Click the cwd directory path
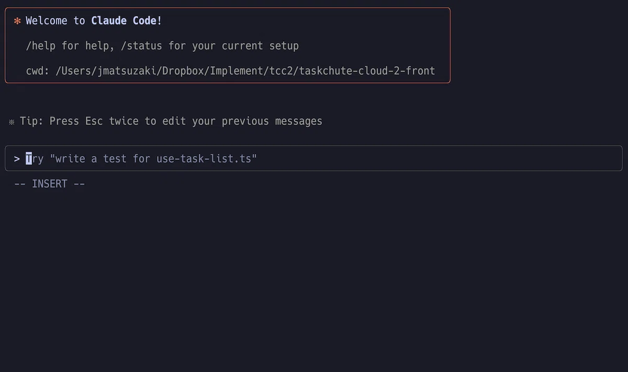 click(x=245, y=71)
